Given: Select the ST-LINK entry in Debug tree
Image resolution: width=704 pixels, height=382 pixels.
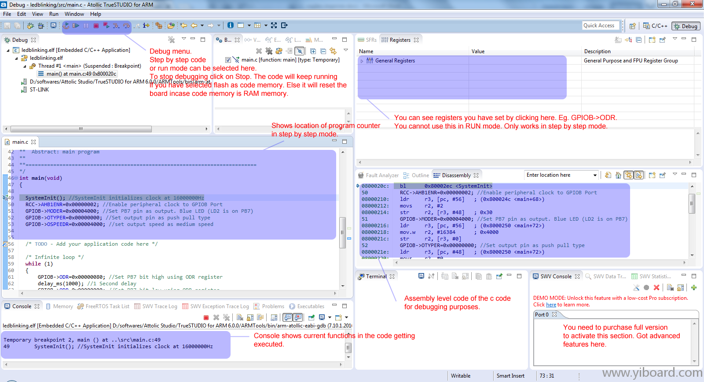Looking at the screenshot, I should point(35,90).
